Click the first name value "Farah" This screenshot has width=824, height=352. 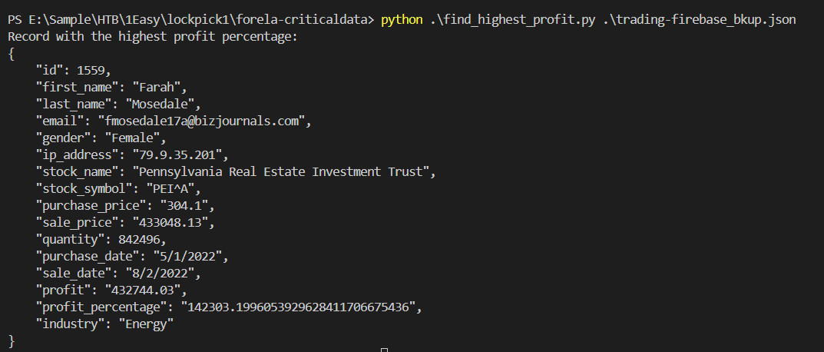pos(159,88)
